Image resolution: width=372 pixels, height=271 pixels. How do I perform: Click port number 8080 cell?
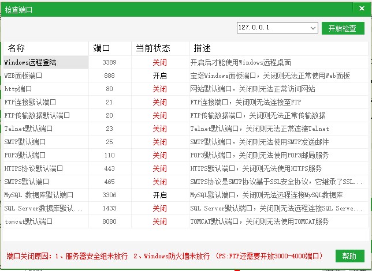[109, 222]
